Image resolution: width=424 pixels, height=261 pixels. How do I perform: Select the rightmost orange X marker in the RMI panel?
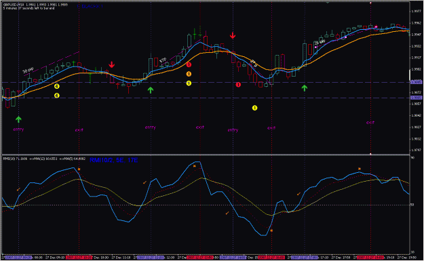(360, 169)
